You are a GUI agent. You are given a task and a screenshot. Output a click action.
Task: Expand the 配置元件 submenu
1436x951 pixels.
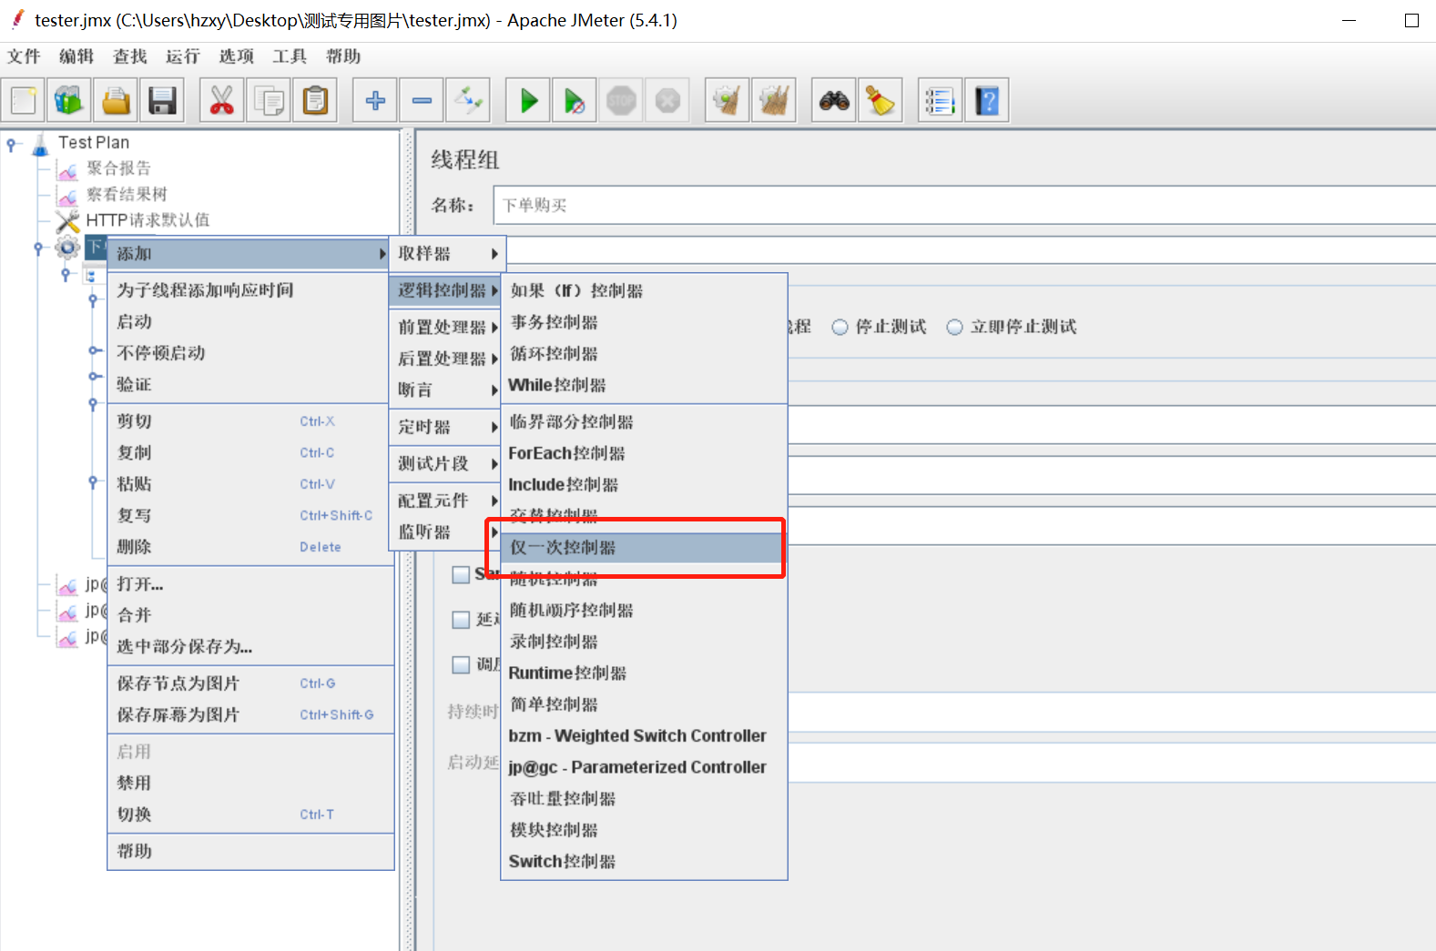[x=447, y=501]
